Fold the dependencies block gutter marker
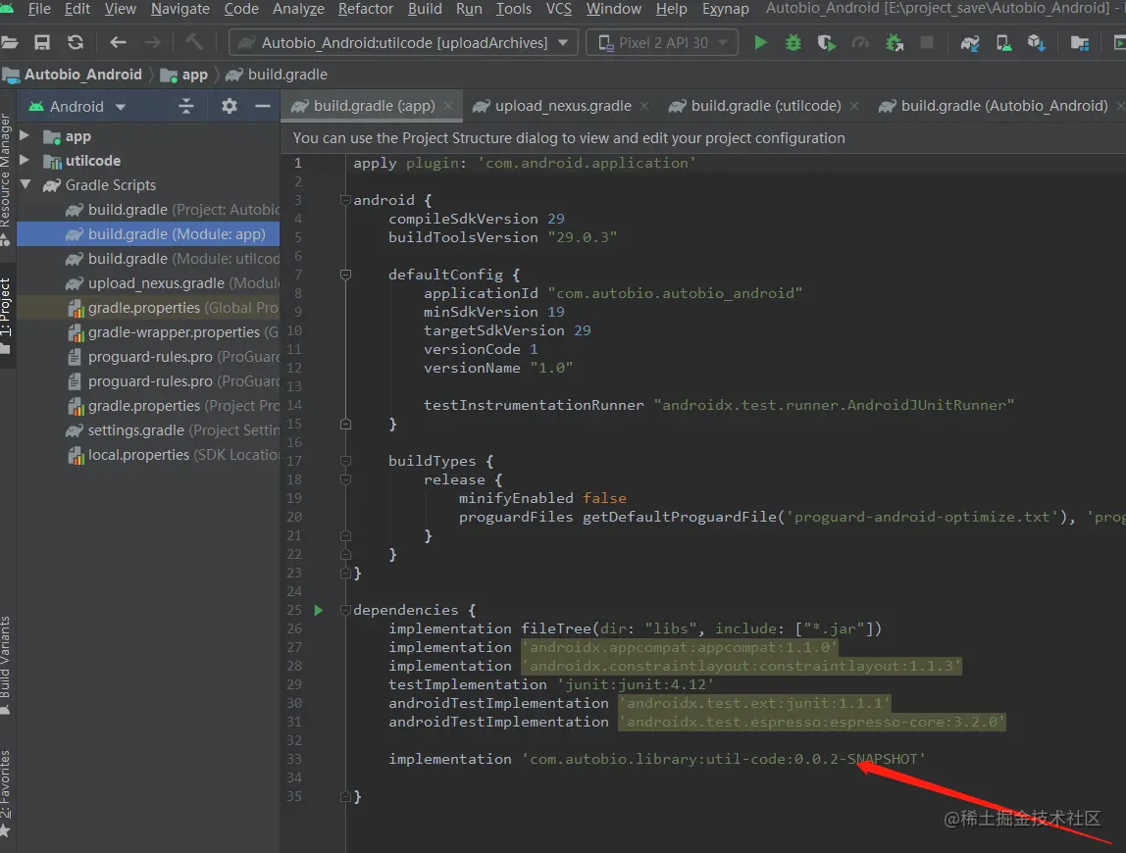This screenshot has width=1126, height=853. (x=345, y=610)
